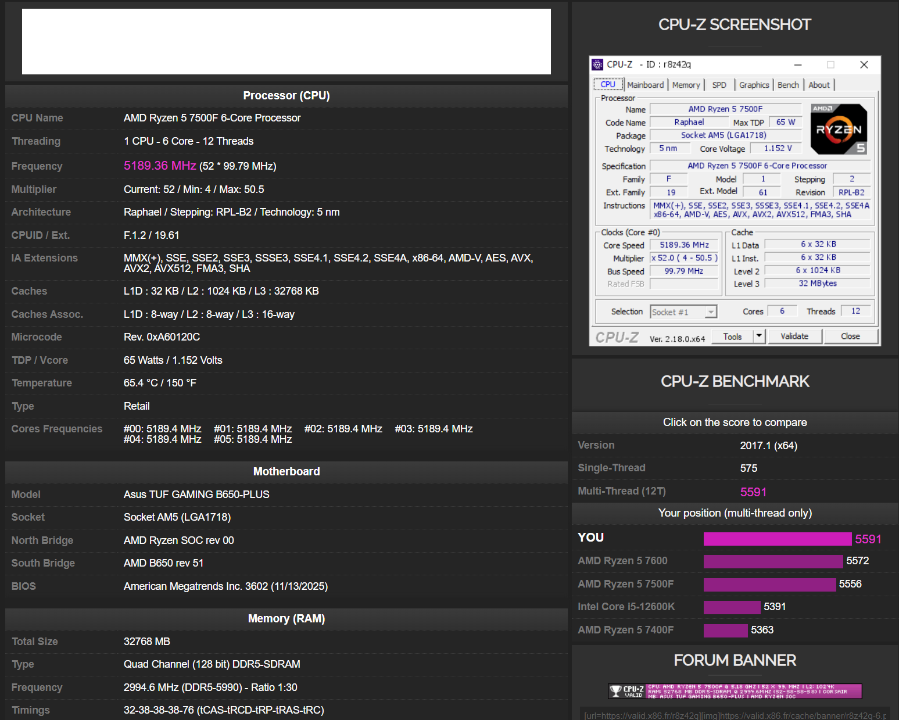Viewport: 899px width, 720px height.
Task: Click 'Quad Channel (128 bit) DDR5-SDRAM' text
Action: (x=212, y=664)
